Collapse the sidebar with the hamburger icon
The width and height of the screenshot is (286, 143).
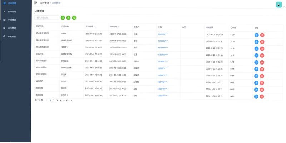35,3
